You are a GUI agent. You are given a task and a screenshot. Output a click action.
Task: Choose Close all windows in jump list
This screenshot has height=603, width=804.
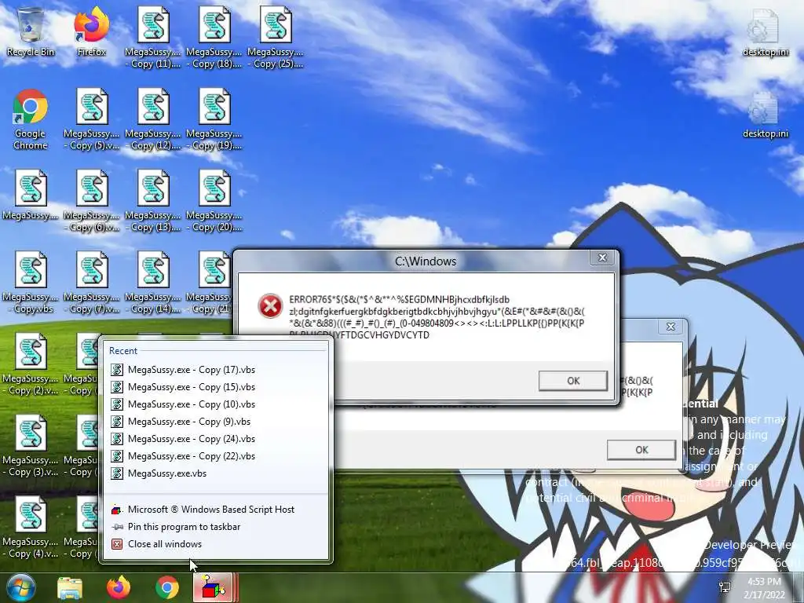[216, 544]
